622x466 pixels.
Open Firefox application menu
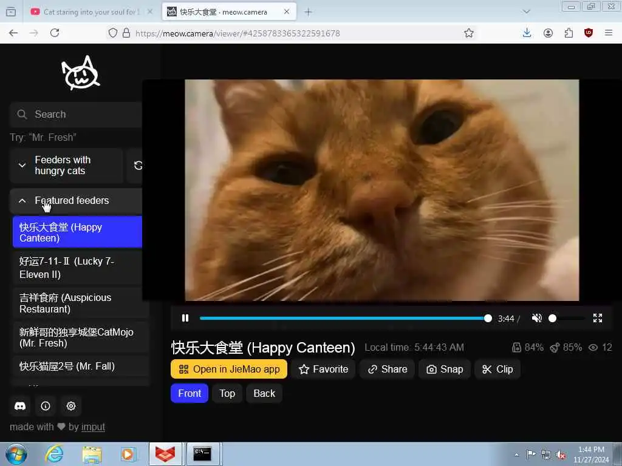[609, 33]
